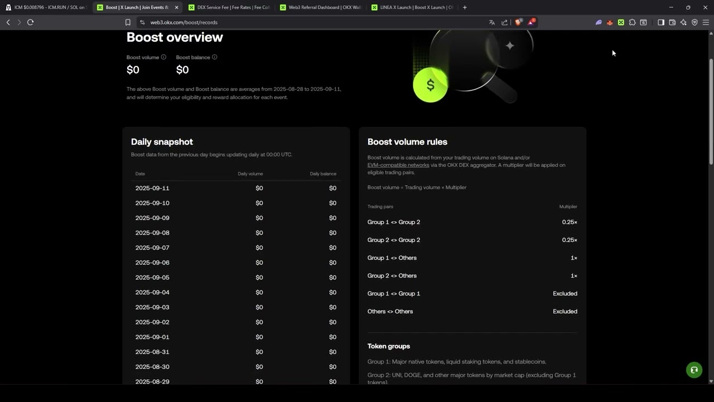714x402 pixels.
Task: Open the EVM-compatible networks link
Action: pyautogui.click(x=398, y=165)
